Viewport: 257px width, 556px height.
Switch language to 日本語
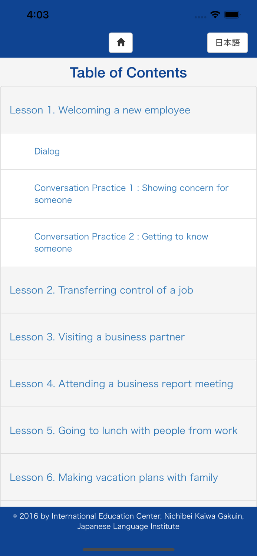point(227,42)
